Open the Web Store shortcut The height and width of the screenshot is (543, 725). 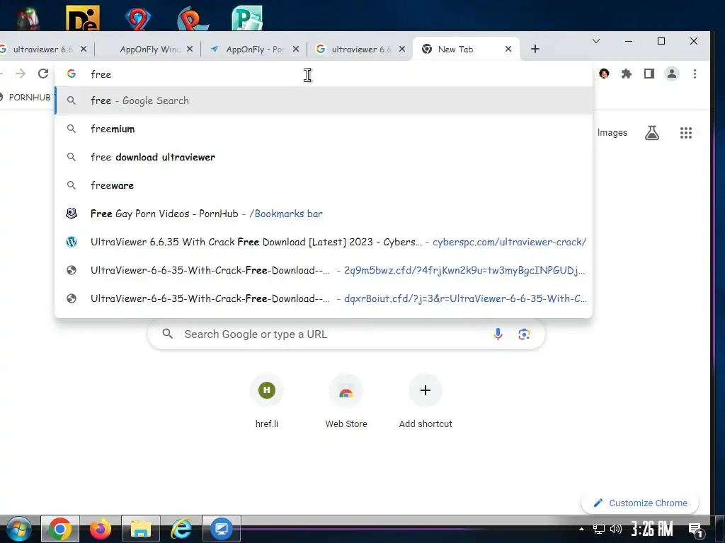346,401
